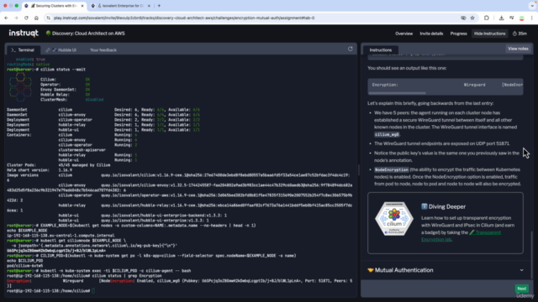Click the 'cilium status --wait' command text
The width and height of the screenshot is (538, 302).
click(63, 70)
